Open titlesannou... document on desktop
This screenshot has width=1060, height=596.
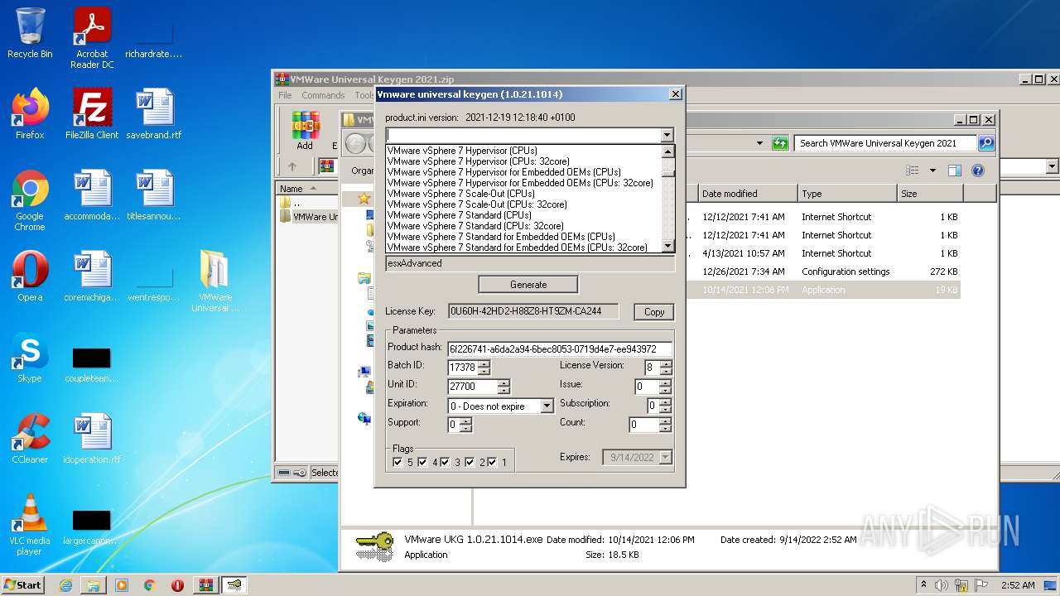point(154,195)
